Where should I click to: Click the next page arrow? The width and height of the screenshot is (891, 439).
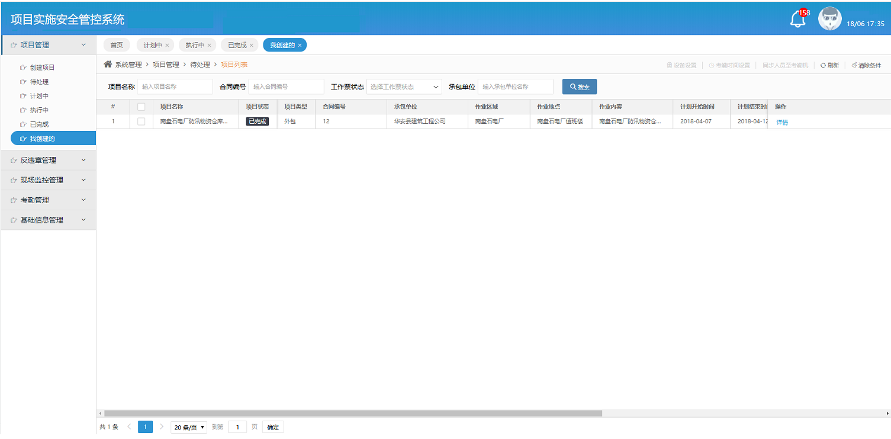162,427
